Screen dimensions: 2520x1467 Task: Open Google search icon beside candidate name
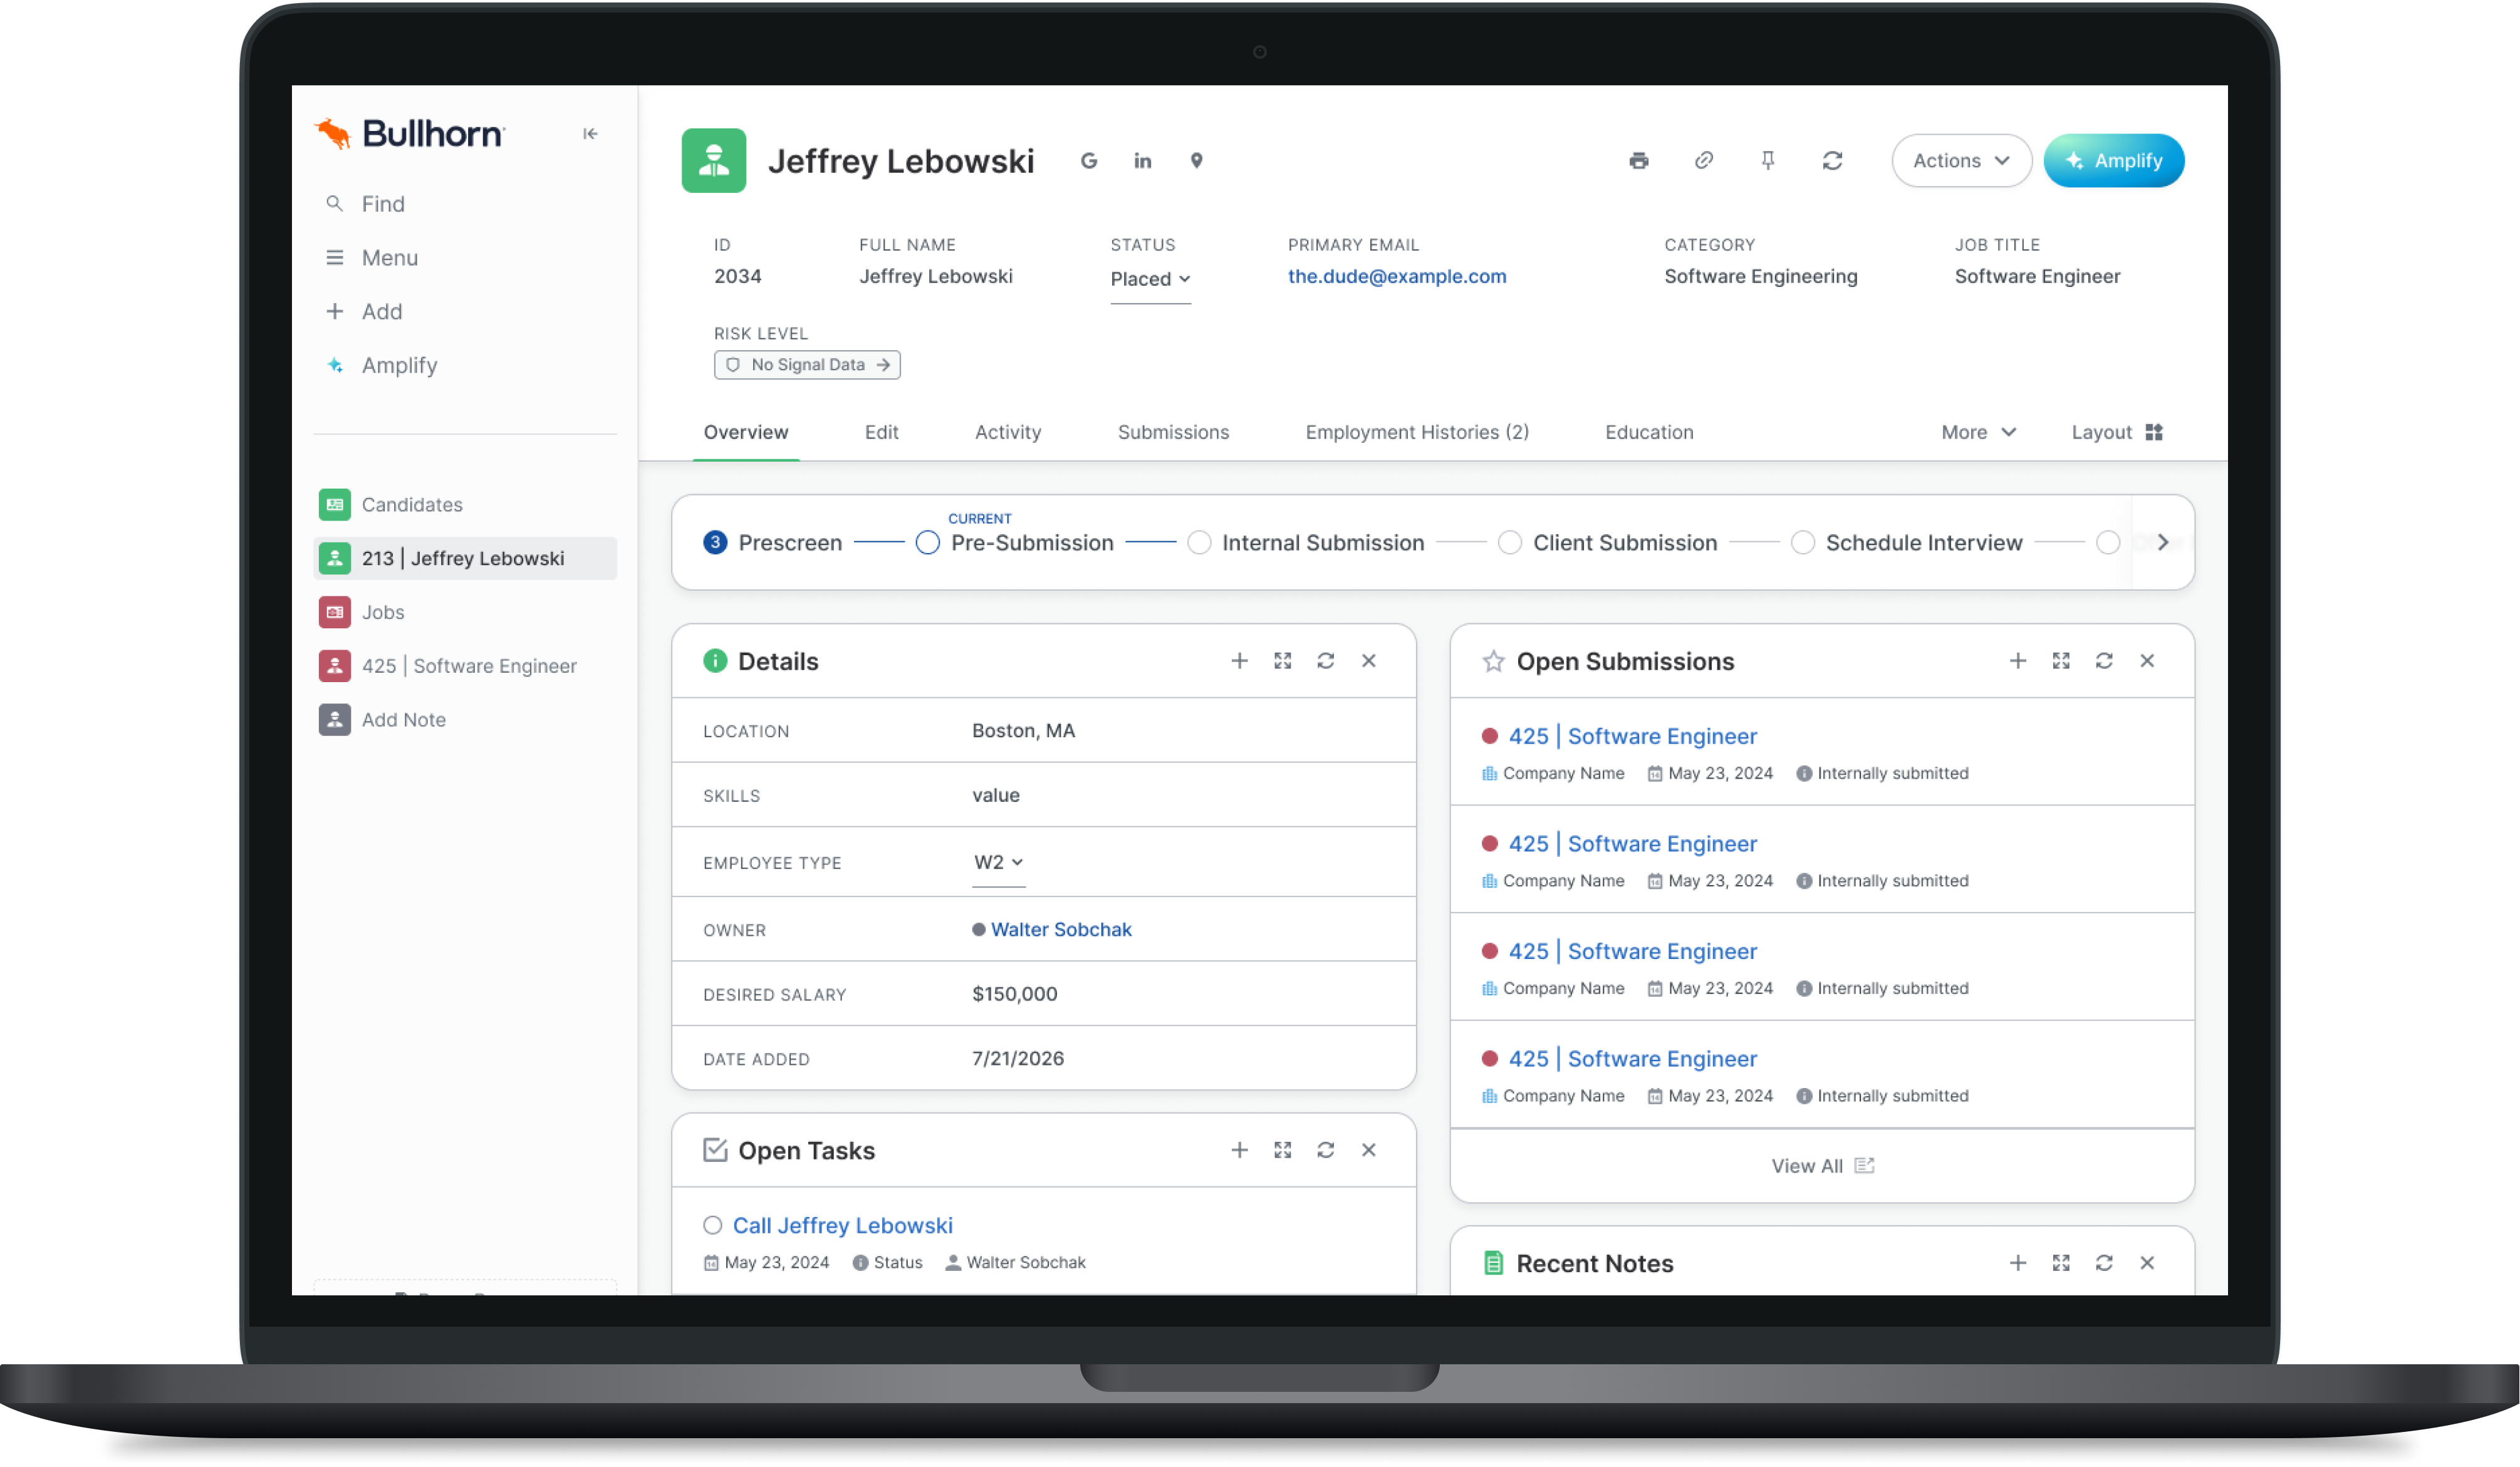click(x=1089, y=161)
